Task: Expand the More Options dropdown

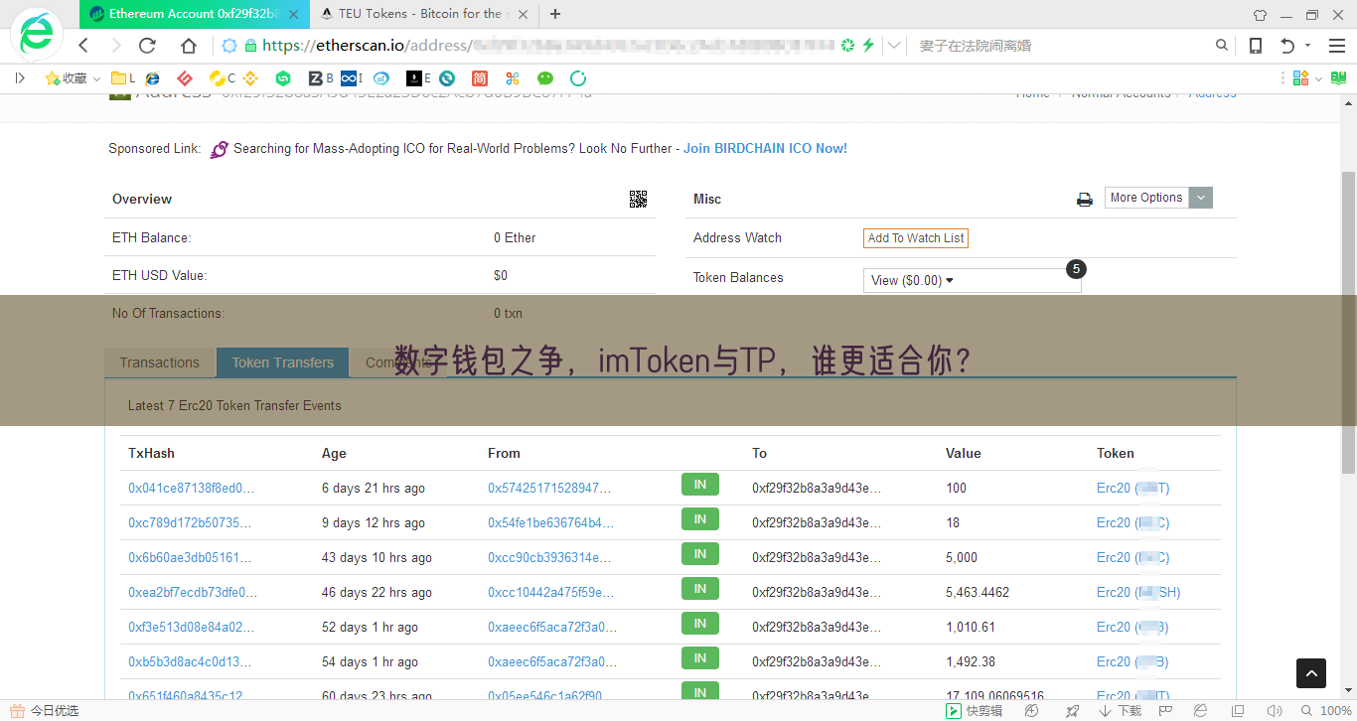Action: point(1158,198)
